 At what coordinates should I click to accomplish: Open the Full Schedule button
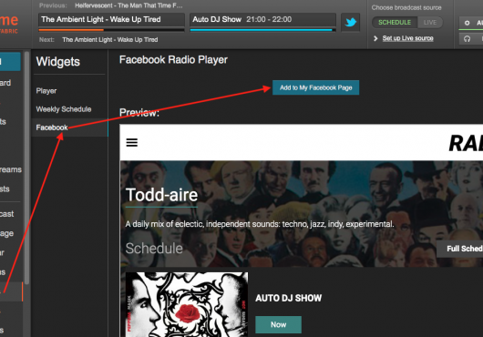[x=460, y=249]
